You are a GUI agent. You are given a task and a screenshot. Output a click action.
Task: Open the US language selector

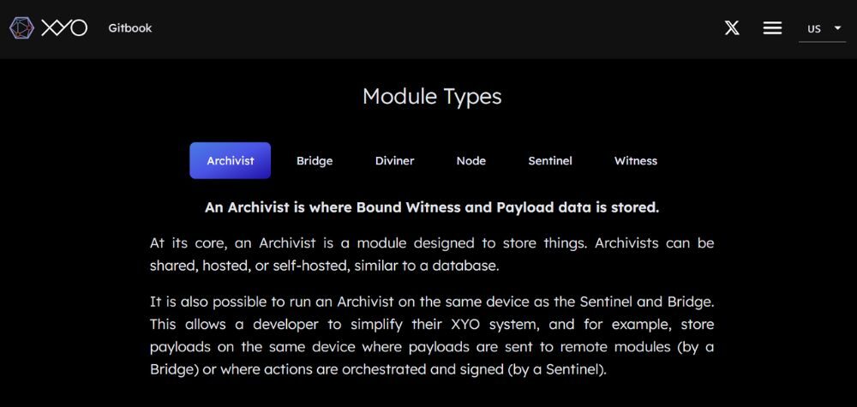tap(814, 28)
